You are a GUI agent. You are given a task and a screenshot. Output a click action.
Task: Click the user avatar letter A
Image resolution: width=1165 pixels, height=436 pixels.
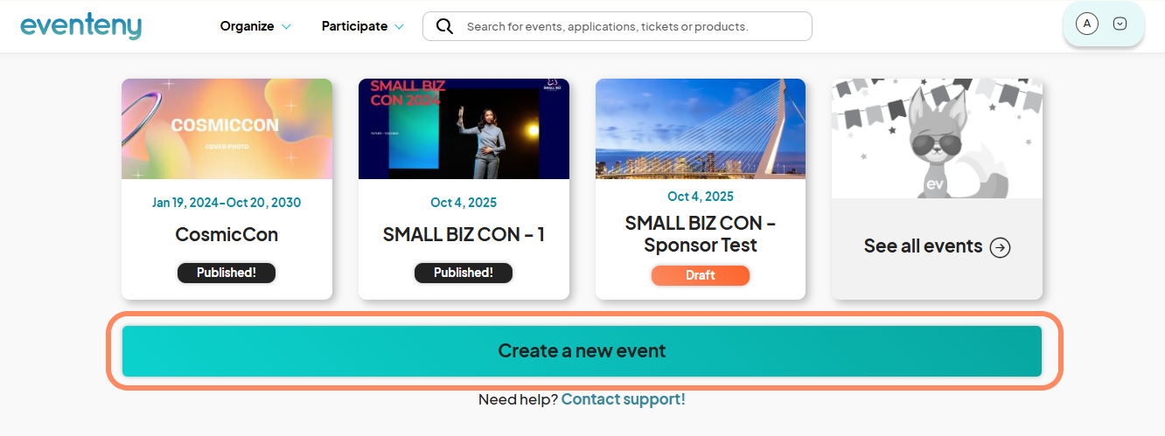[1086, 24]
